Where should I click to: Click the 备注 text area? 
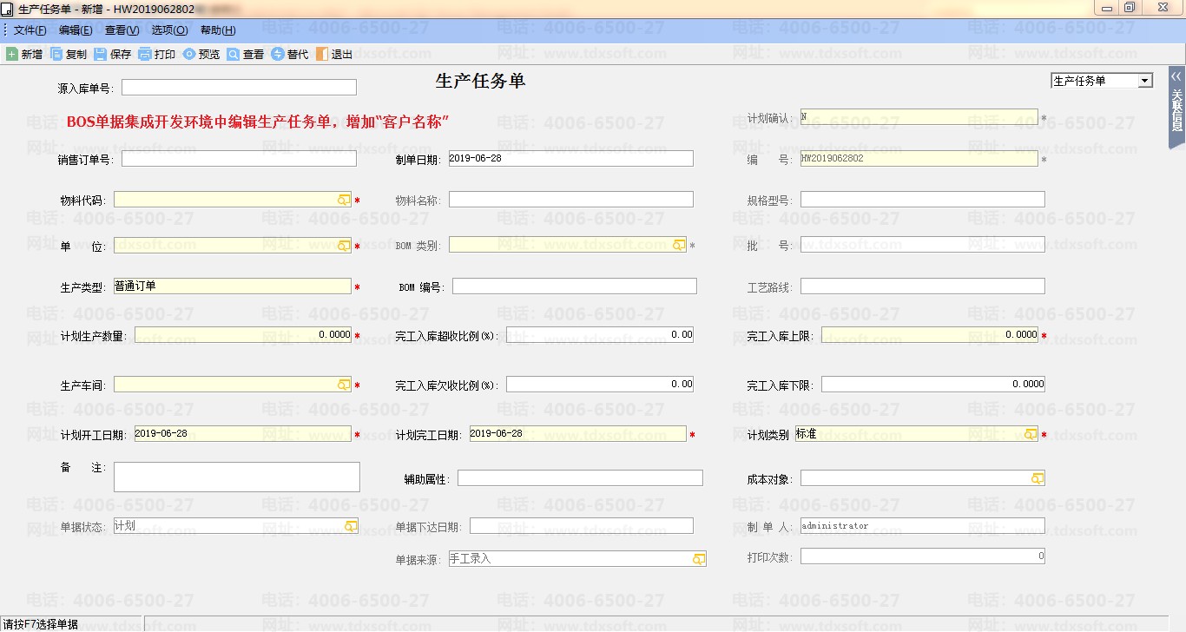click(x=237, y=477)
